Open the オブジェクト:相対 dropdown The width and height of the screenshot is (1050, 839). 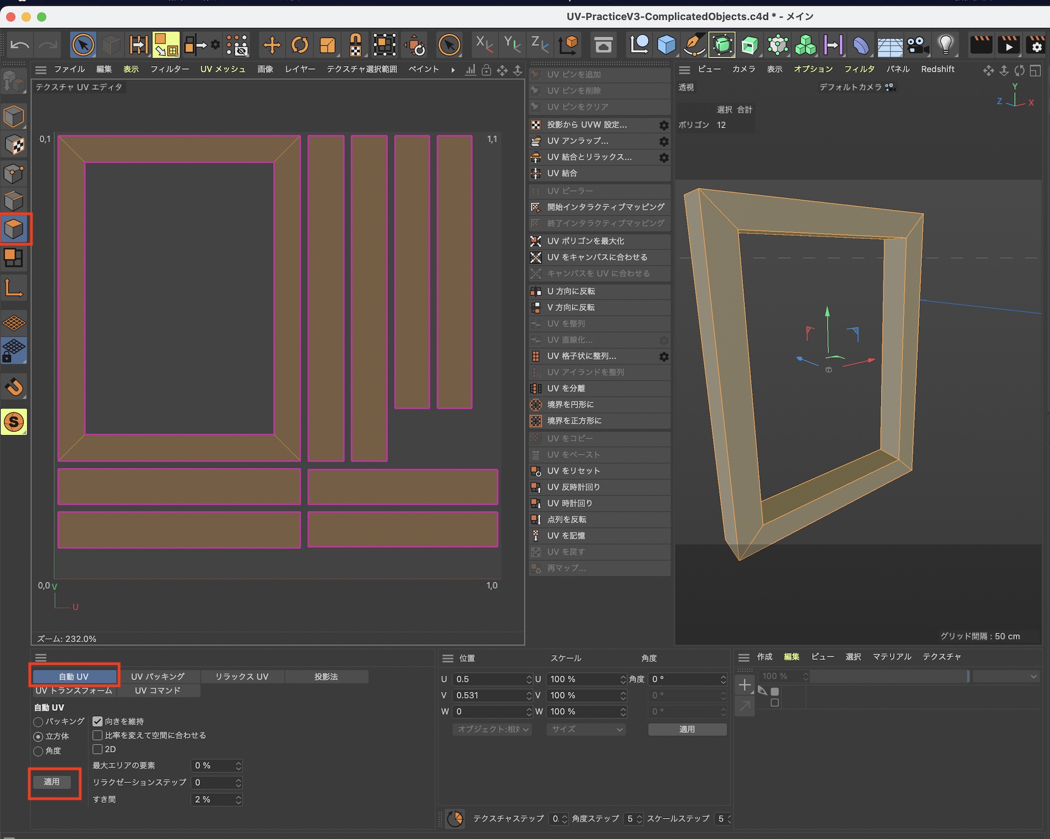pos(492,729)
